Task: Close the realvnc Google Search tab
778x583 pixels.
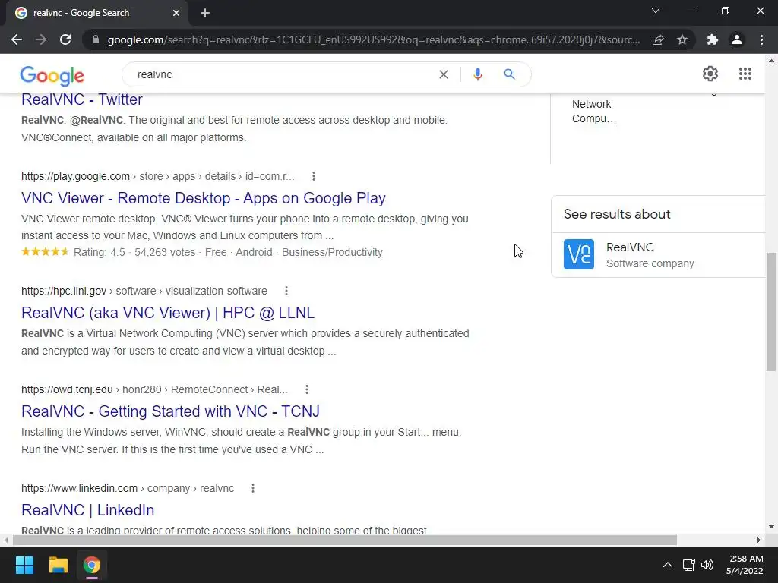Action: point(176,13)
